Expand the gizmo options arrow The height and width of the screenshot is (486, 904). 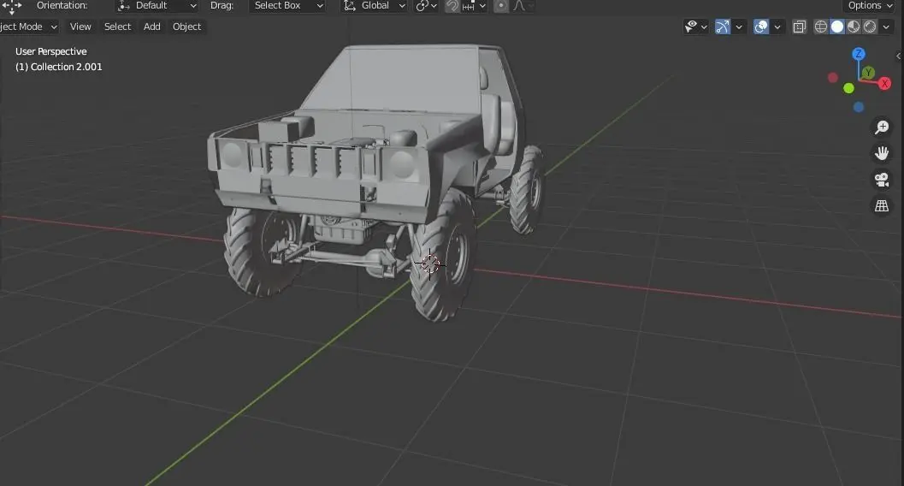point(739,27)
